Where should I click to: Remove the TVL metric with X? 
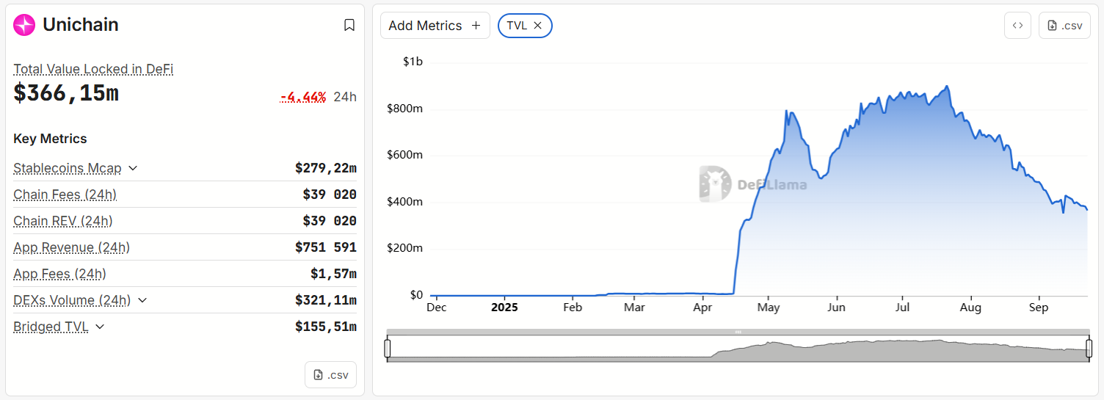click(x=538, y=26)
